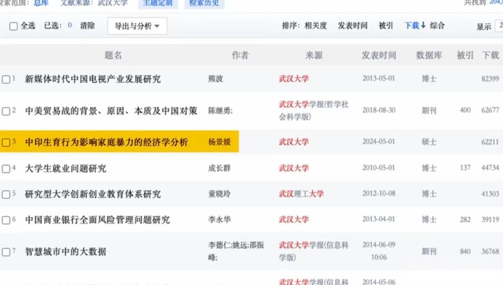Open article 中印生育行为影响家庭暴力的经济学分析
This screenshot has height=285, width=503.
106,142
